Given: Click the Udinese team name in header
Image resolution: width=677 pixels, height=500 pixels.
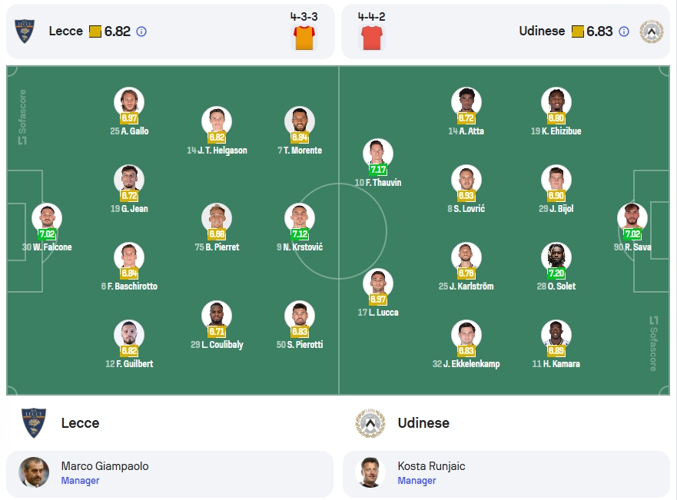Looking at the screenshot, I should [x=542, y=31].
